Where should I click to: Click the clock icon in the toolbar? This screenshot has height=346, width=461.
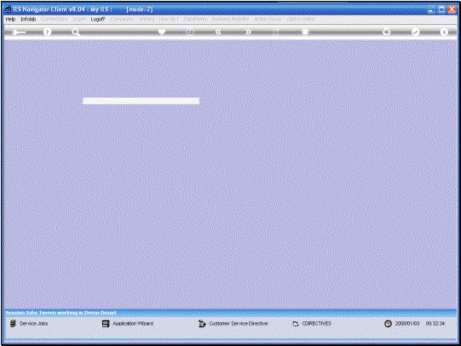tap(190, 32)
